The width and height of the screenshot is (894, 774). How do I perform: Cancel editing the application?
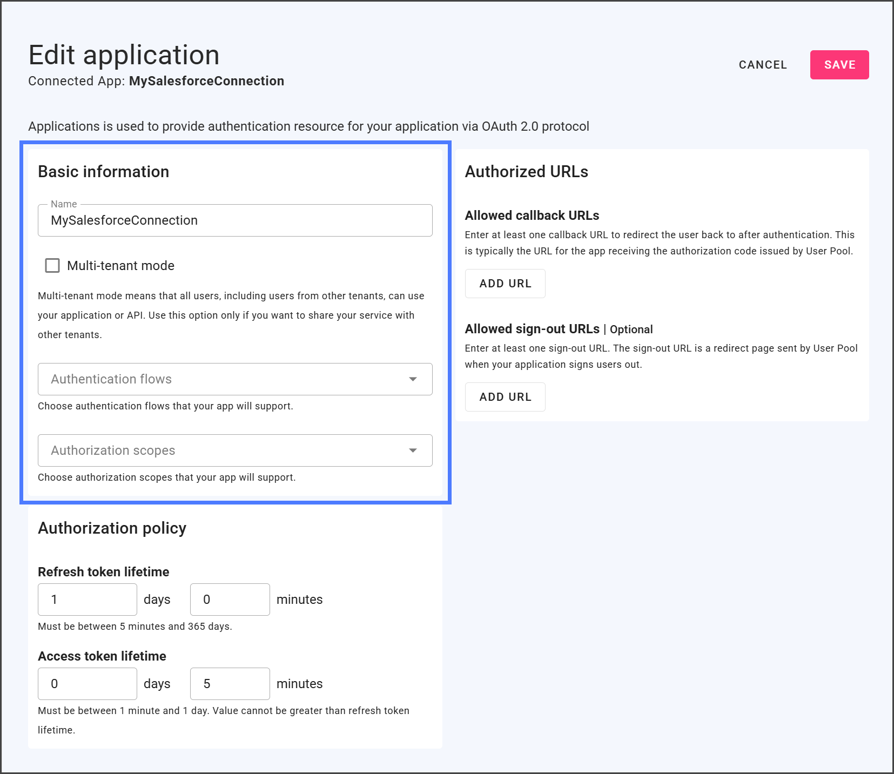coord(762,65)
